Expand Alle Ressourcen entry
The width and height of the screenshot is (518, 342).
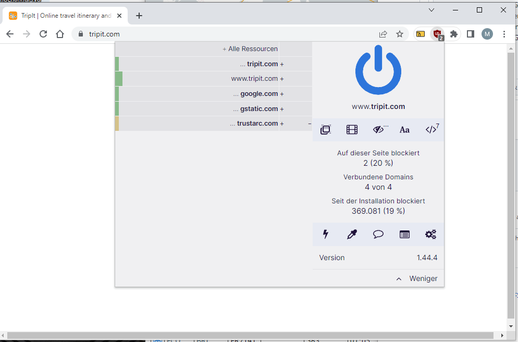point(225,48)
